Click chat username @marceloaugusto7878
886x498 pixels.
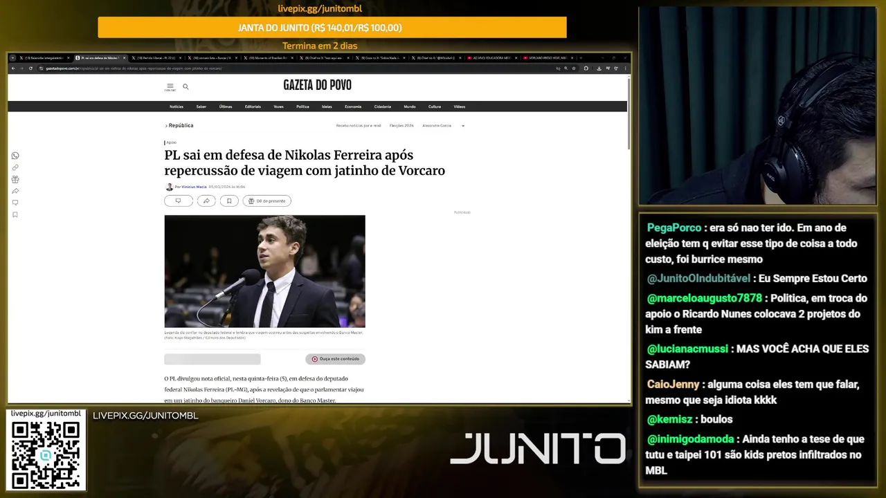pyautogui.click(x=705, y=298)
